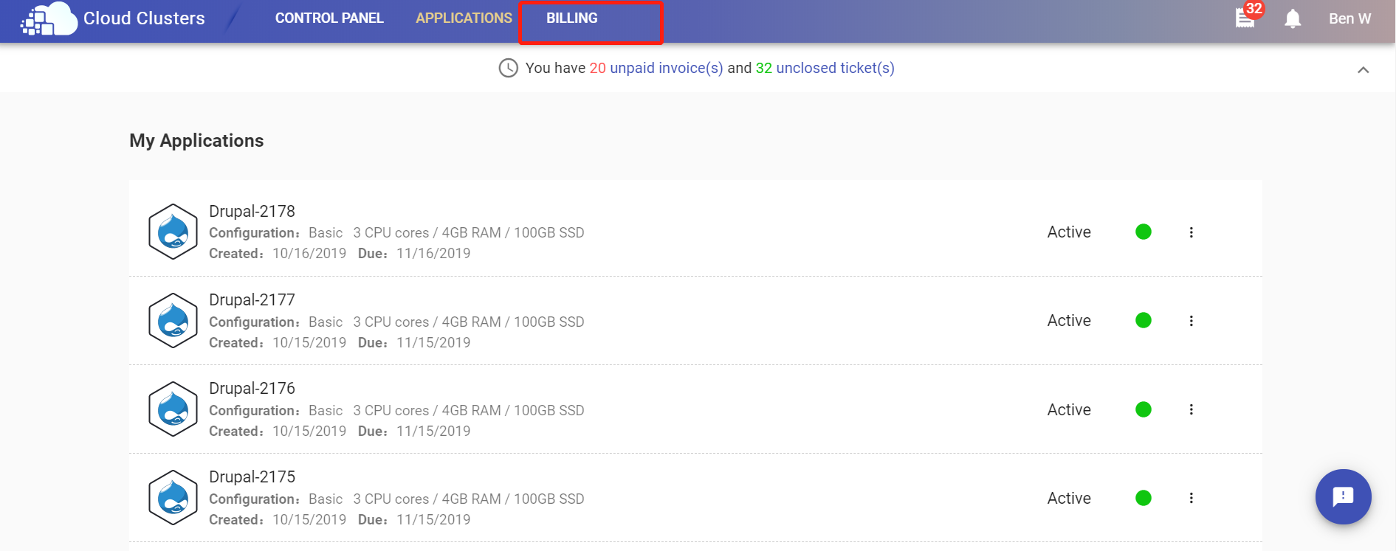Follow the unclosed ticket(s) link
The image size is (1396, 551).
(x=835, y=68)
